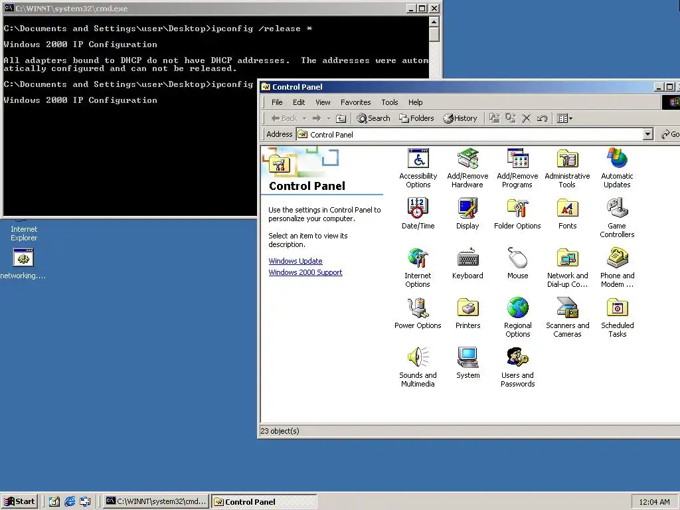Click the Copy To toolbar icon
Viewport: 680px width, 510px height.
pos(511,118)
